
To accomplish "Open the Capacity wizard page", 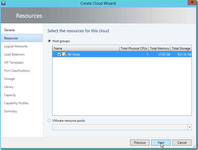I will click(x=10, y=95).
